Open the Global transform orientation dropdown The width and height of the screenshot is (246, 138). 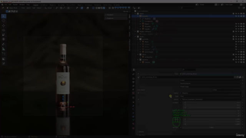point(49,8)
